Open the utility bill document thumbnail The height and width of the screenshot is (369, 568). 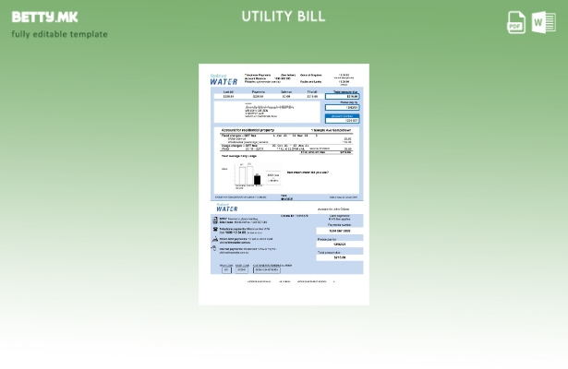coord(284,183)
